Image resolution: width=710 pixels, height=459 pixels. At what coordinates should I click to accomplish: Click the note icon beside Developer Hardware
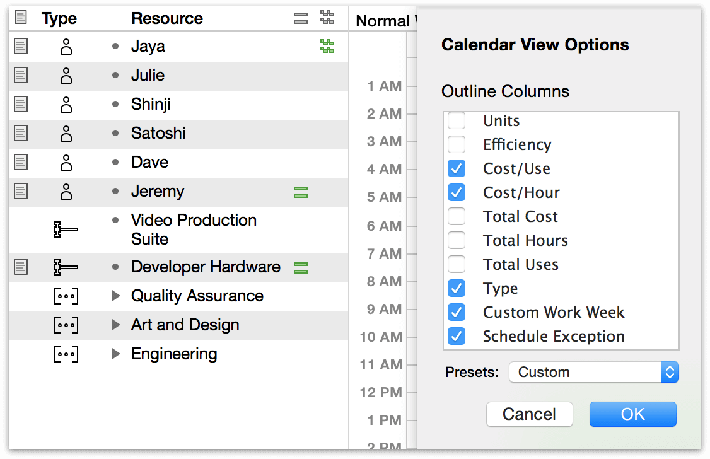[x=21, y=267]
